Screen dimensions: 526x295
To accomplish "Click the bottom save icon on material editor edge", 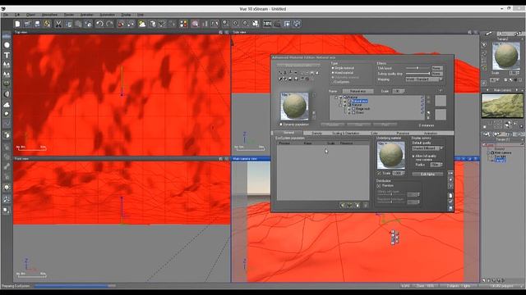I will pyautogui.click(x=450, y=208).
